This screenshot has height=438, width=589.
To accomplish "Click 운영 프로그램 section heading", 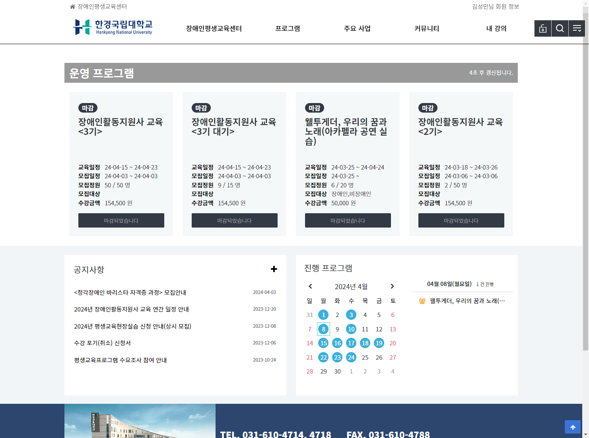I will (x=101, y=73).
